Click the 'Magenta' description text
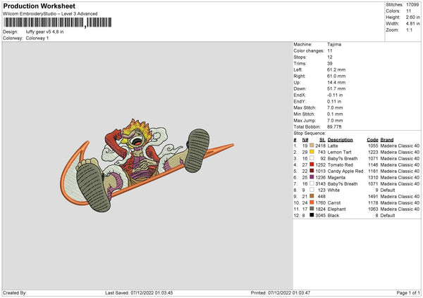Viewport: 423px width, 298px height. pyautogui.click(x=336, y=178)
